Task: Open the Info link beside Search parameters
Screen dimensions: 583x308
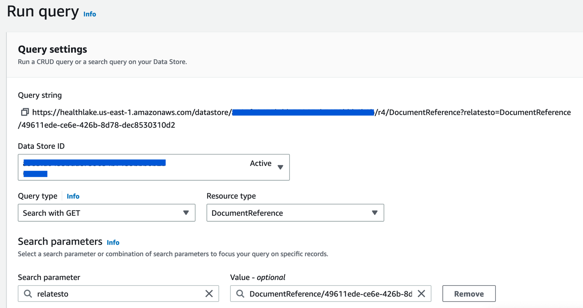Action: coord(113,242)
